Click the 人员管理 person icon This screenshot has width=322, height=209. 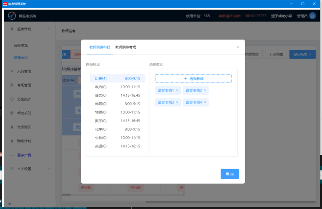click(12, 71)
